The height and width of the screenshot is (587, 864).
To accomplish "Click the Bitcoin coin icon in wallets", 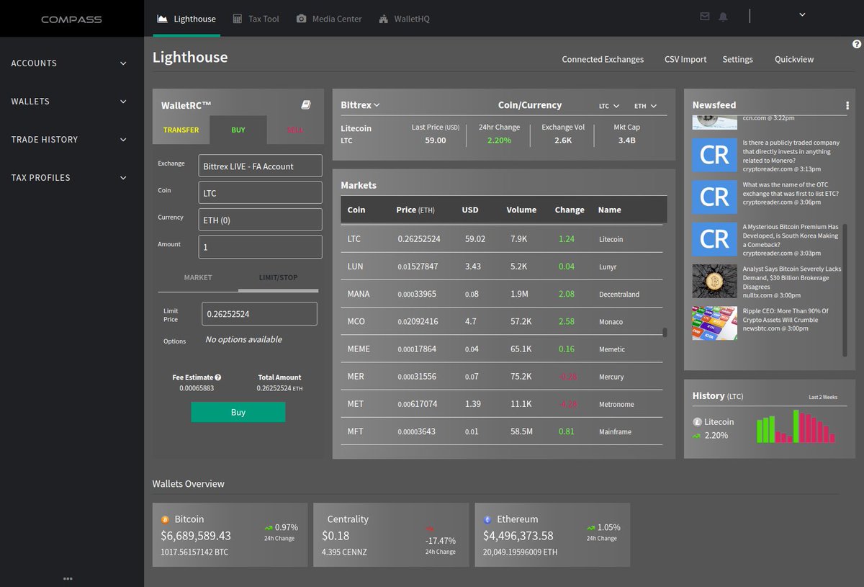I will pyautogui.click(x=165, y=519).
